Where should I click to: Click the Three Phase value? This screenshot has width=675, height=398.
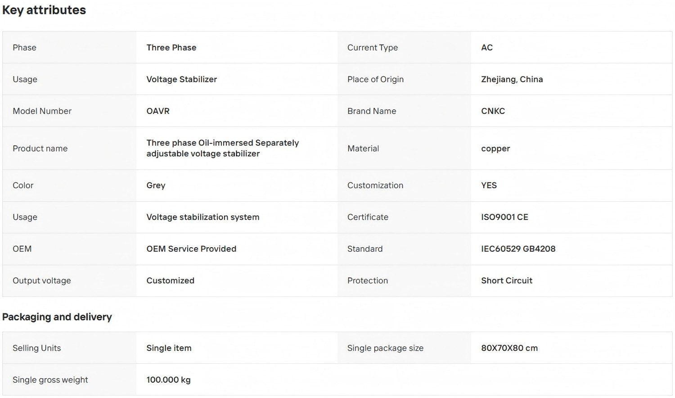coord(171,47)
